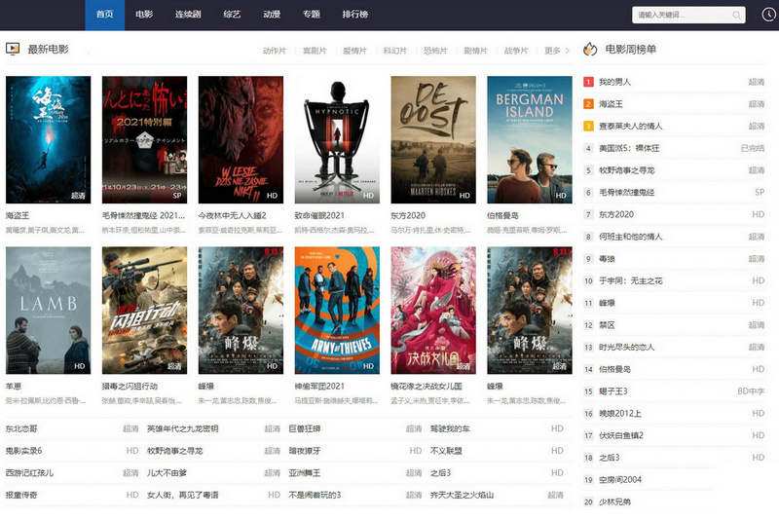Click the 东北恋哥 text link
Image resolution: width=779 pixels, height=519 pixels.
pos(21,428)
